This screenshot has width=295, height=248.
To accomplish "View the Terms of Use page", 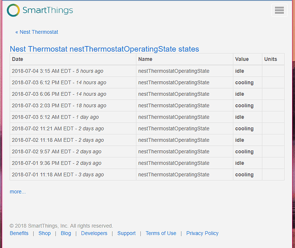I will tap(161, 233).
